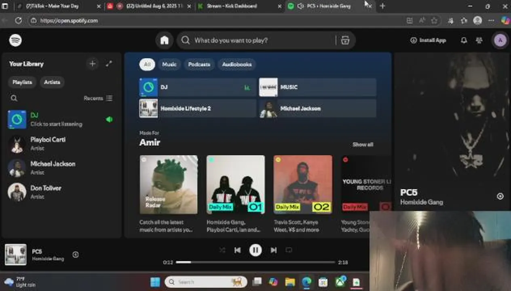
Task: Open Xbox app from taskbar
Action: (x=340, y=282)
